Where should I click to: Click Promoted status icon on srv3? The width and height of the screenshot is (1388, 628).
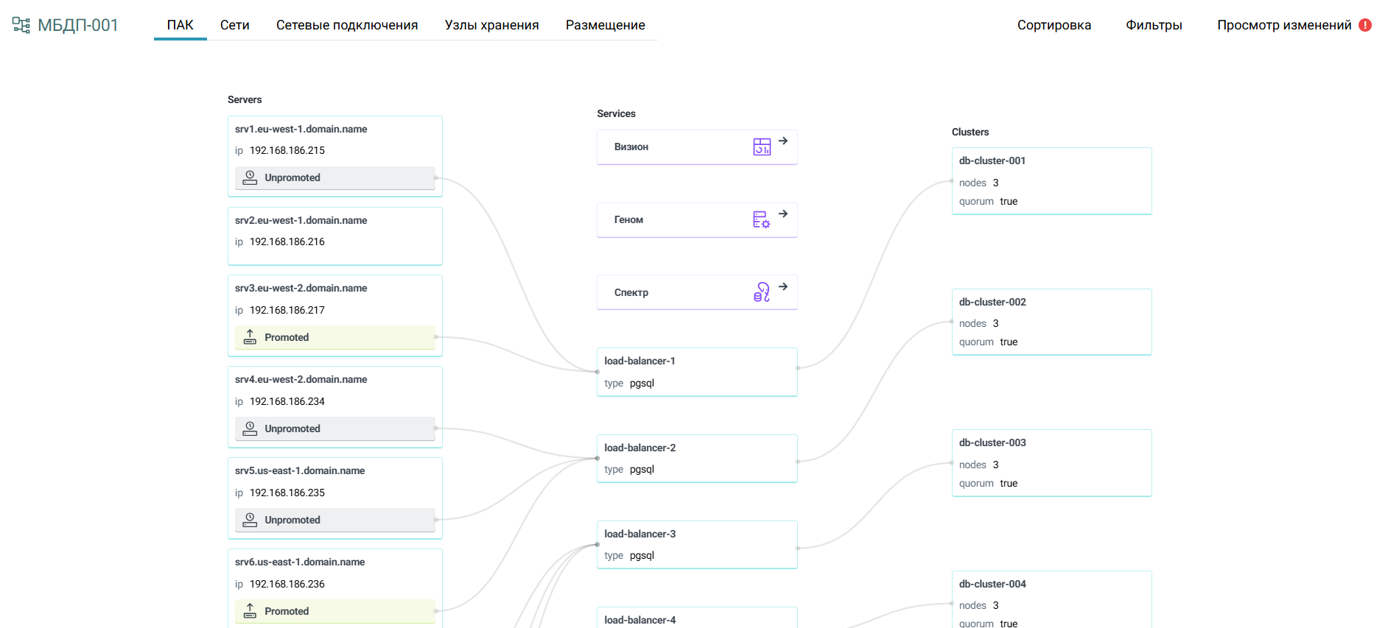pos(250,337)
